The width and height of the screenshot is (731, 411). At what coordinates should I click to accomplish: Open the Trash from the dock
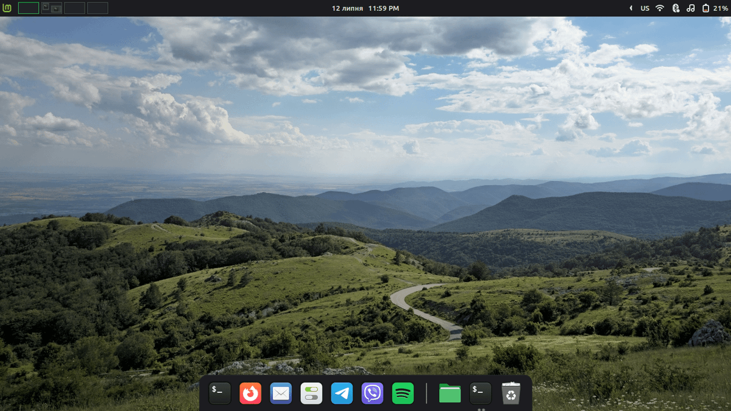coord(510,393)
